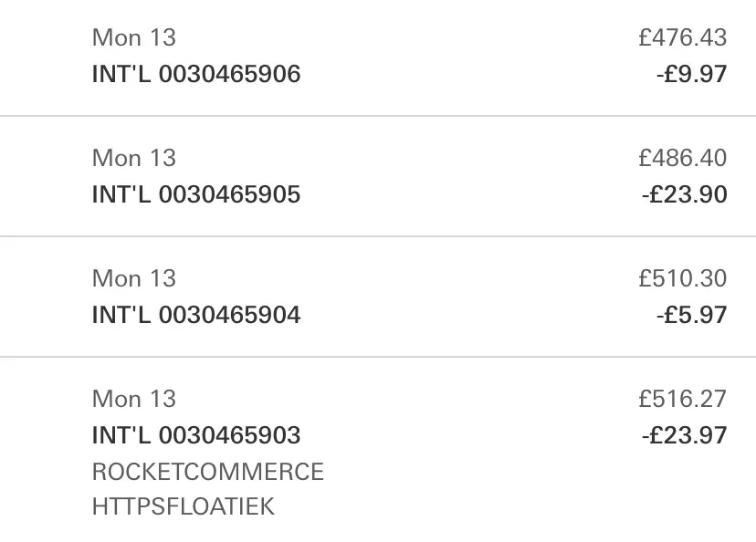Click the ROCKETCOMMERCE merchant text
This screenshot has height=542, width=756.
208,472
